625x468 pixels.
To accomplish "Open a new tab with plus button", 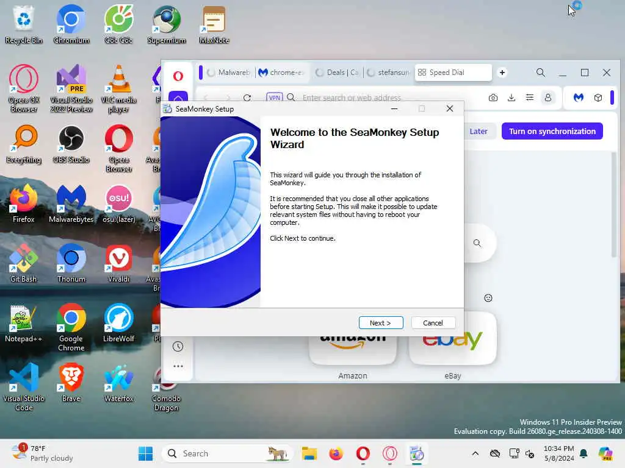I will click(x=502, y=73).
